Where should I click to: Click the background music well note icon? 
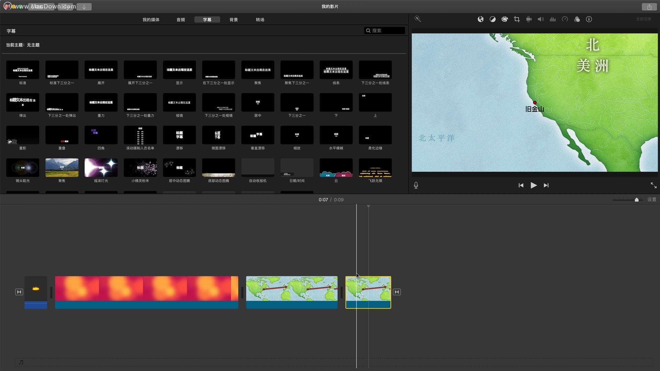tap(21, 362)
